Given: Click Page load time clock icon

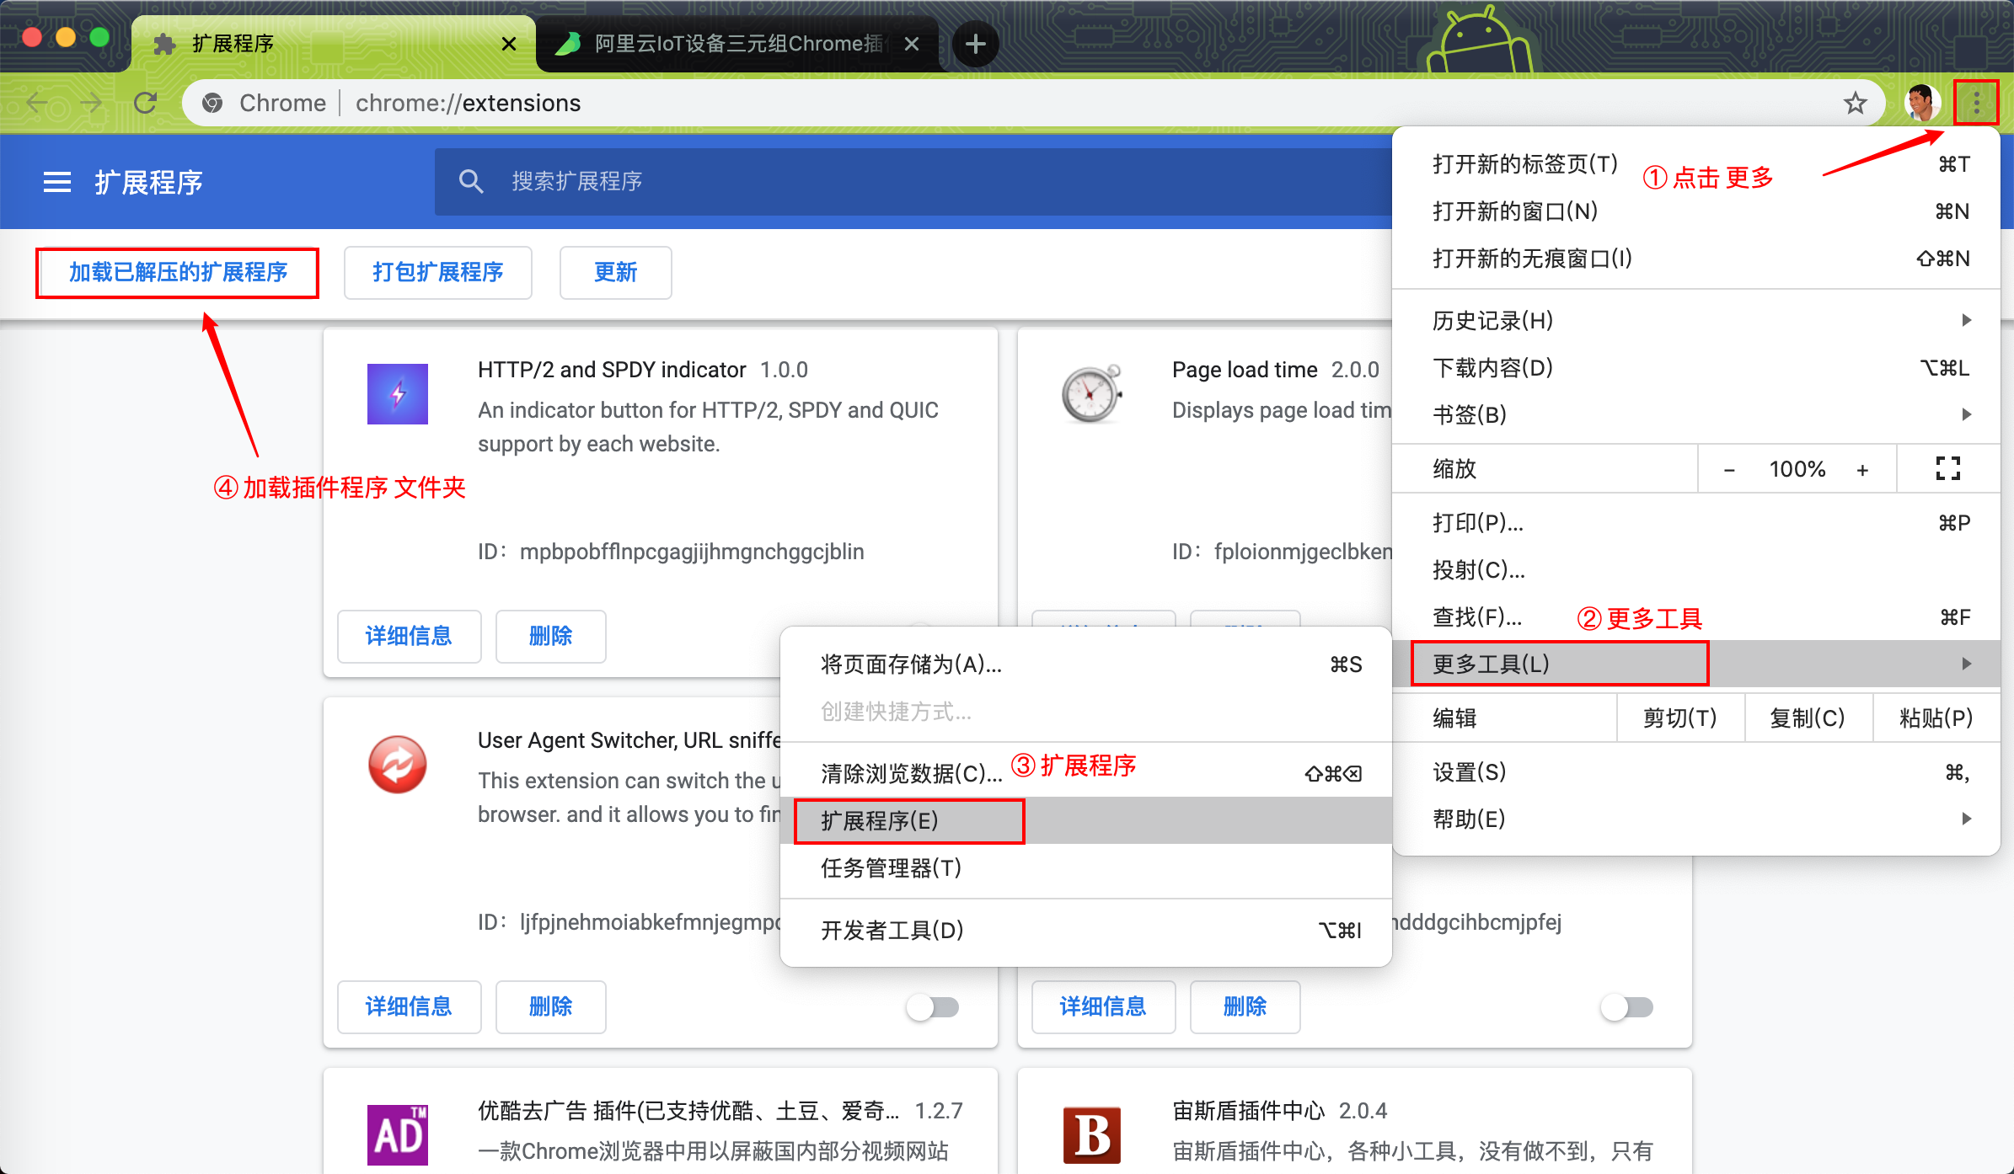Looking at the screenshot, I should click(x=1091, y=393).
